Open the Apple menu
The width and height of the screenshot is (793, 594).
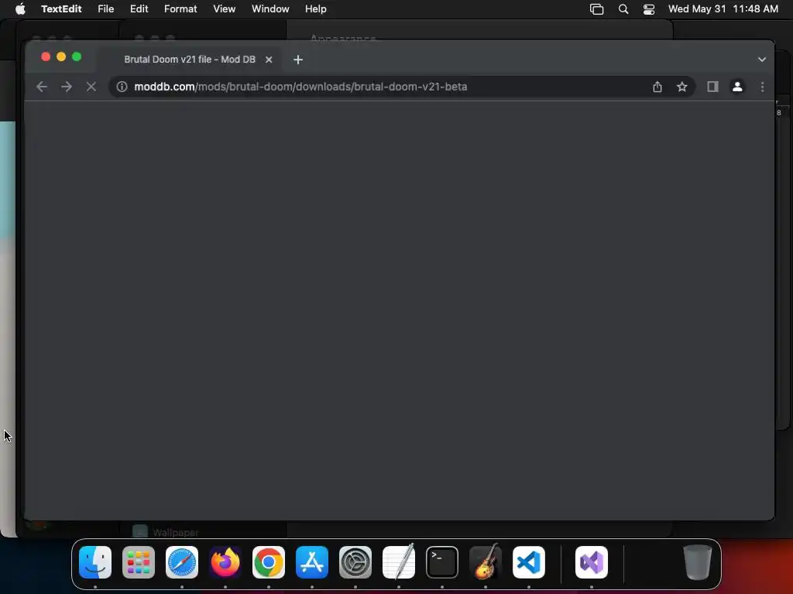click(x=20, y=9)
